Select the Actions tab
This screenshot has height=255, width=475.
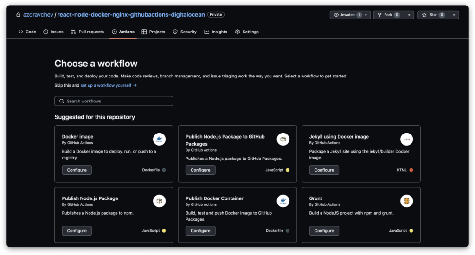click(x=123, y=32)
